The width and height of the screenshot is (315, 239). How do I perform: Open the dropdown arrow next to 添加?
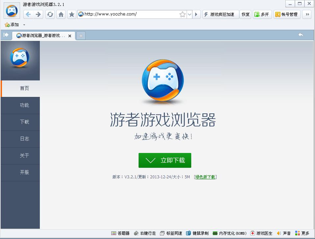coord(24,25)
